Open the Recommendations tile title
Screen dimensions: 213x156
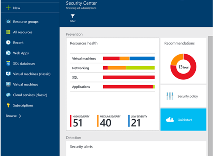click(179, 43)
